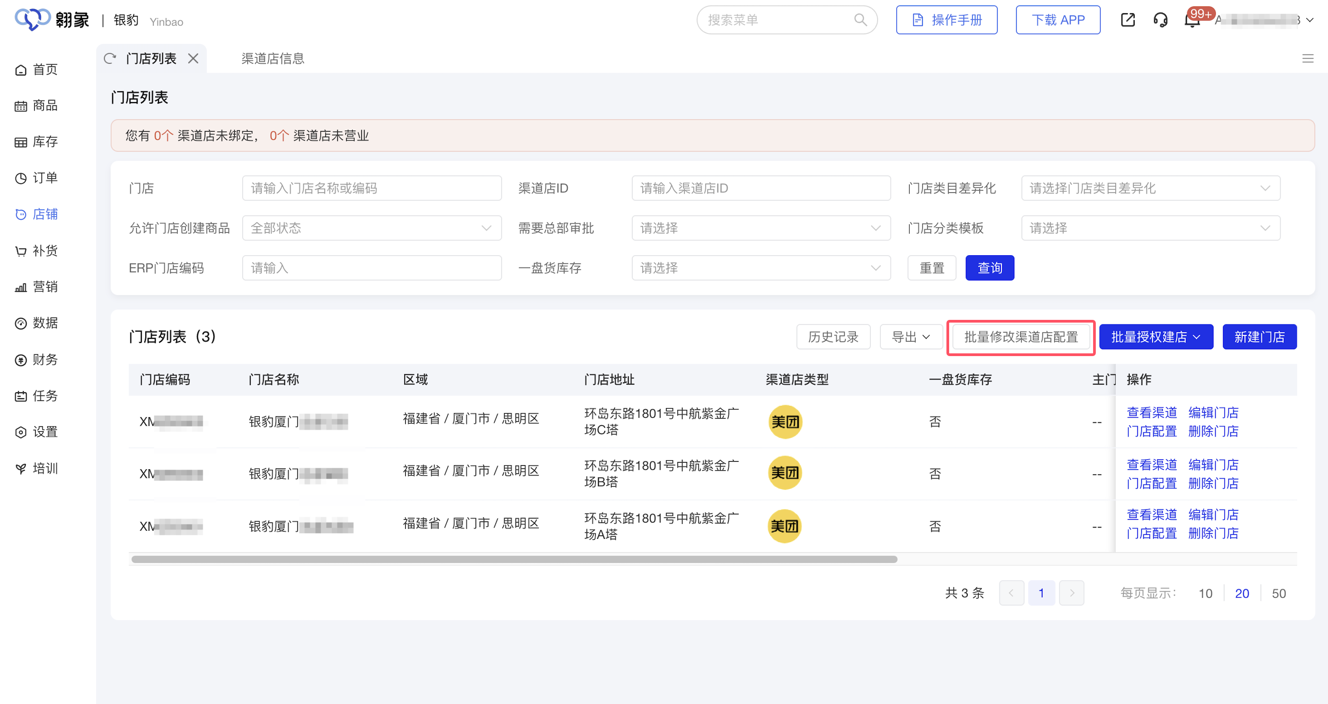1328x704 pixels.
Task: Open 允许门店创建商品 status dropdown
Action: pyautogui.click(x=371, y=228)
